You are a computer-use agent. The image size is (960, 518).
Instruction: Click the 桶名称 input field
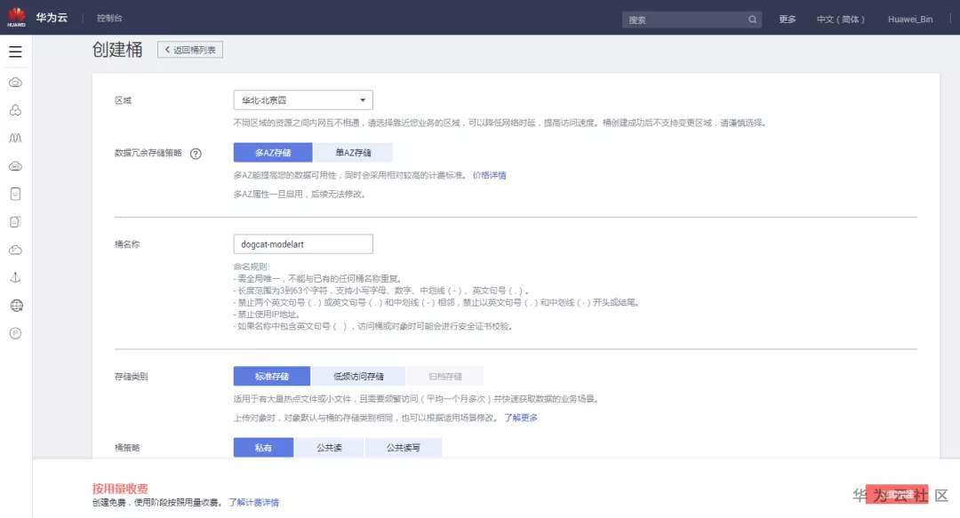point(303,243)
